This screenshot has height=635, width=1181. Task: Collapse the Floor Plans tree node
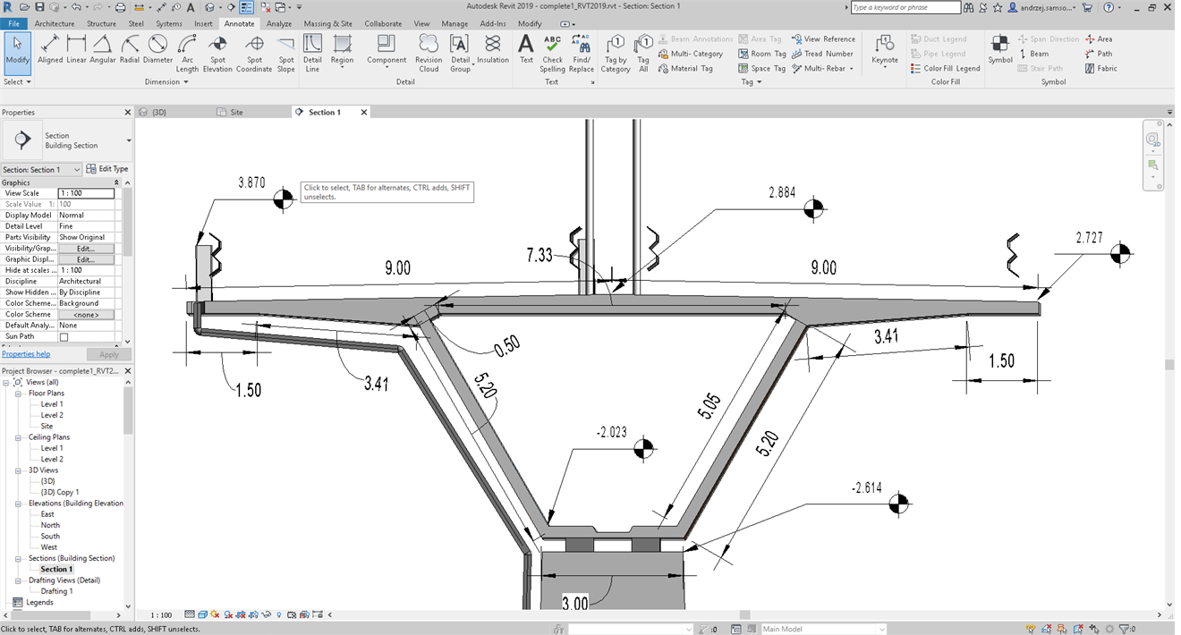[x=16, y=393]
